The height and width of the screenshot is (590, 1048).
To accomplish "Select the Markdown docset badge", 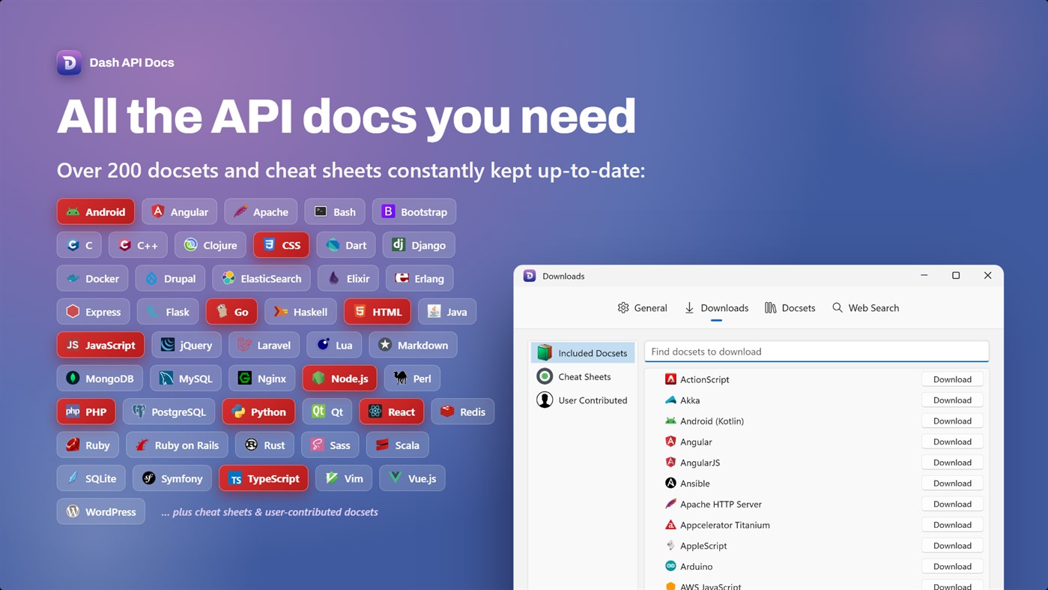I will pos(413,345).
